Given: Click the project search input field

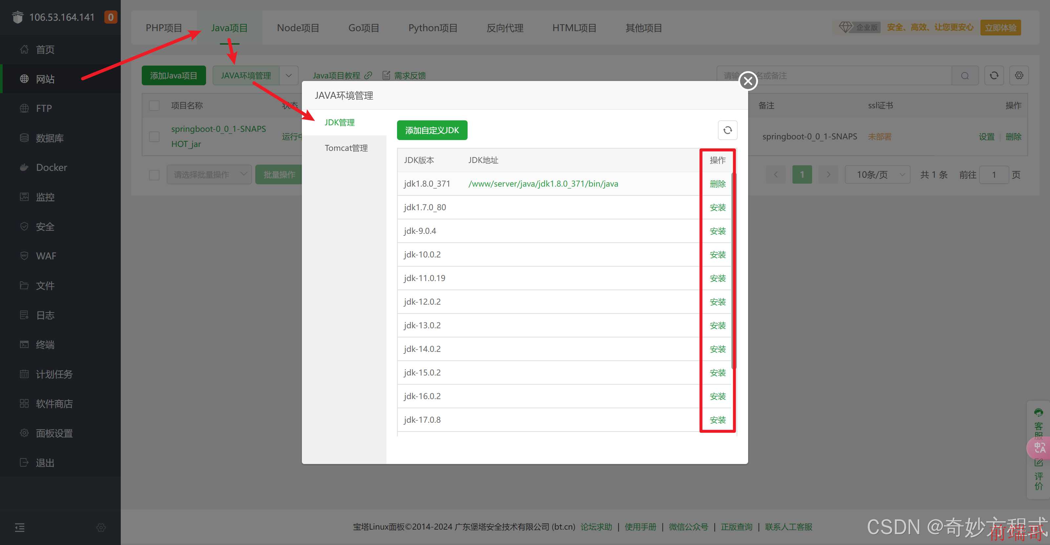Looking at the screenshot, I should point(834,76).
